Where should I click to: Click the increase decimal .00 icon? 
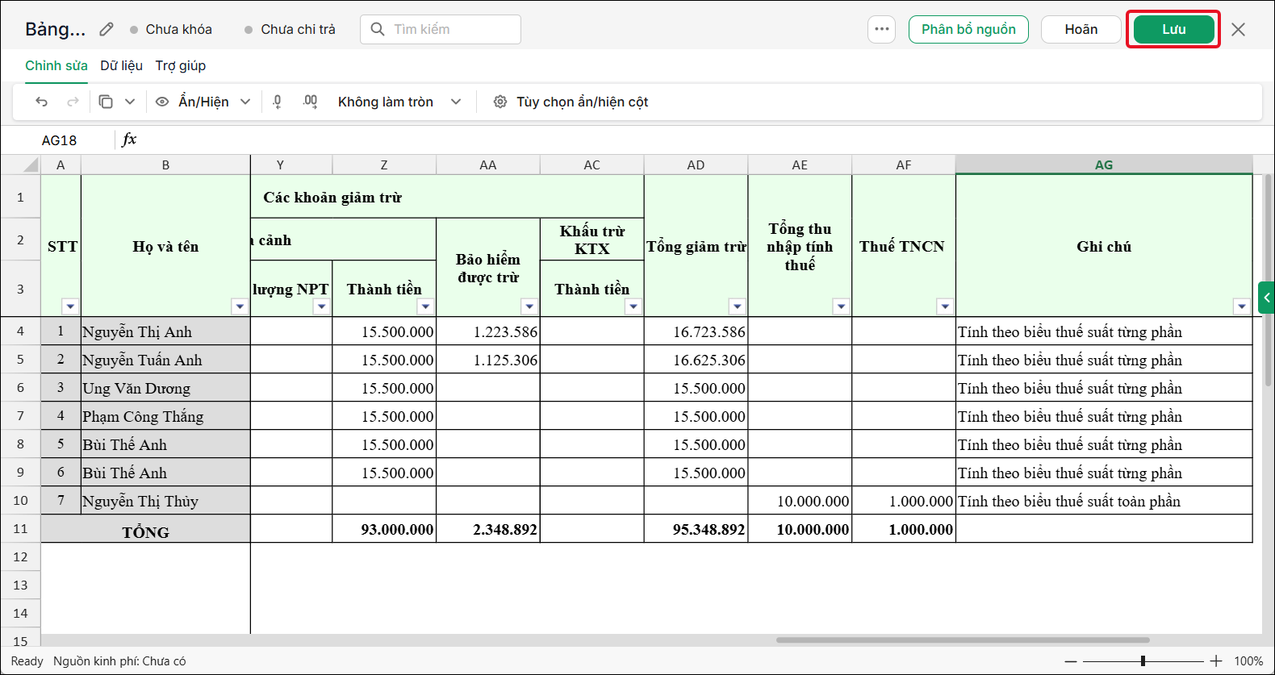pyautogui.click(x=310, y=102)
